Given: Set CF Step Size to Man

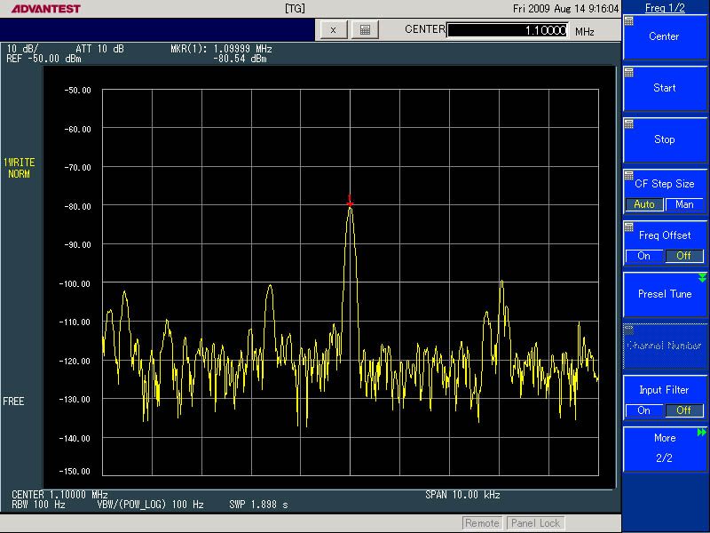Looking at the screenshot, I should 684,204.
